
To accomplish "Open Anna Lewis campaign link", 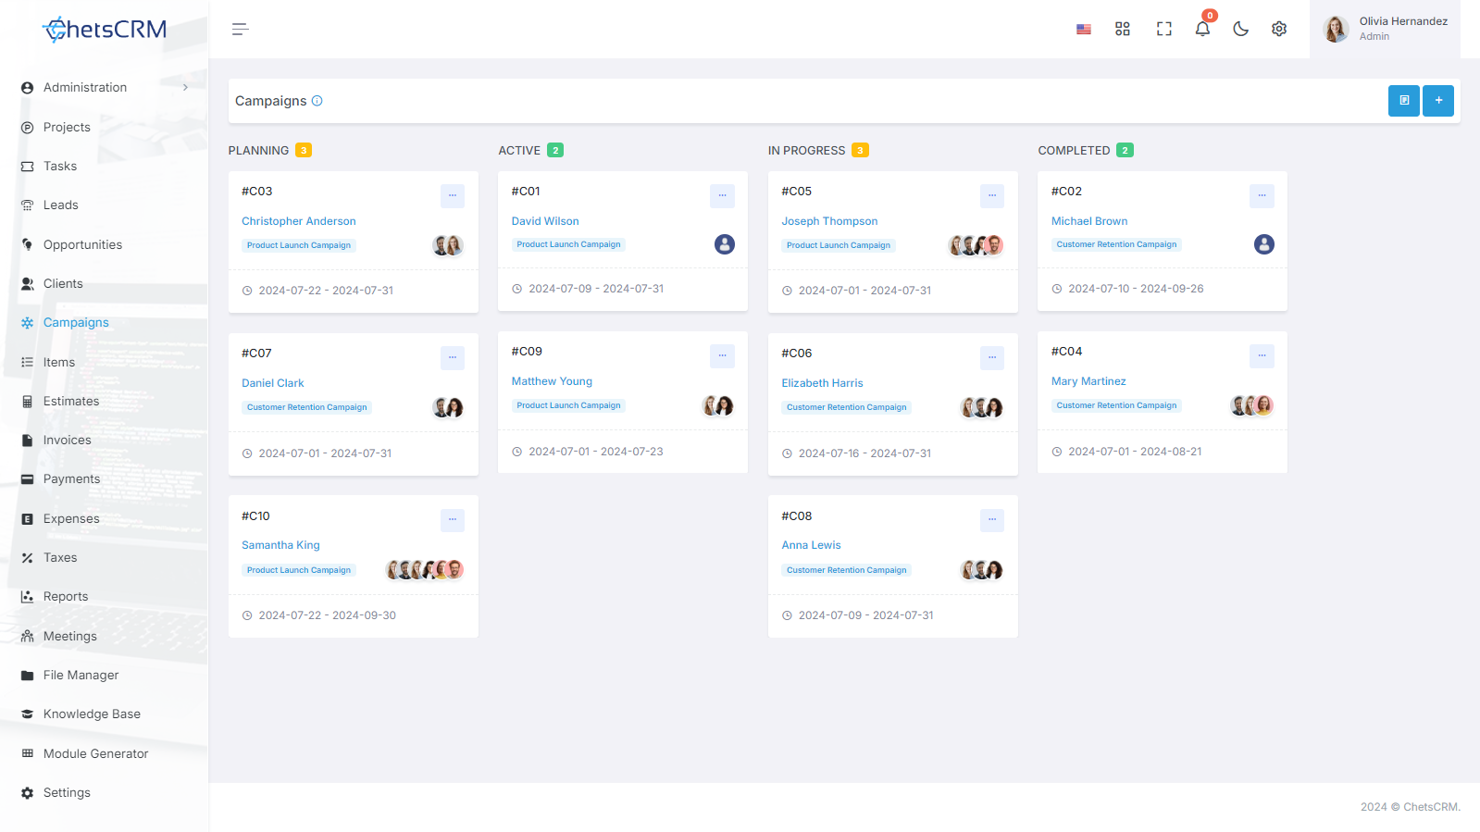I will [811, 545].
